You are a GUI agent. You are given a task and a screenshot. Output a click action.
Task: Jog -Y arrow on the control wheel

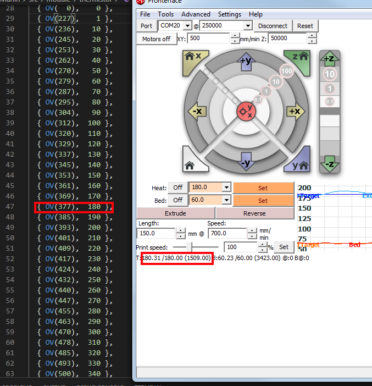pyautogui.click(x=246, y=162)
